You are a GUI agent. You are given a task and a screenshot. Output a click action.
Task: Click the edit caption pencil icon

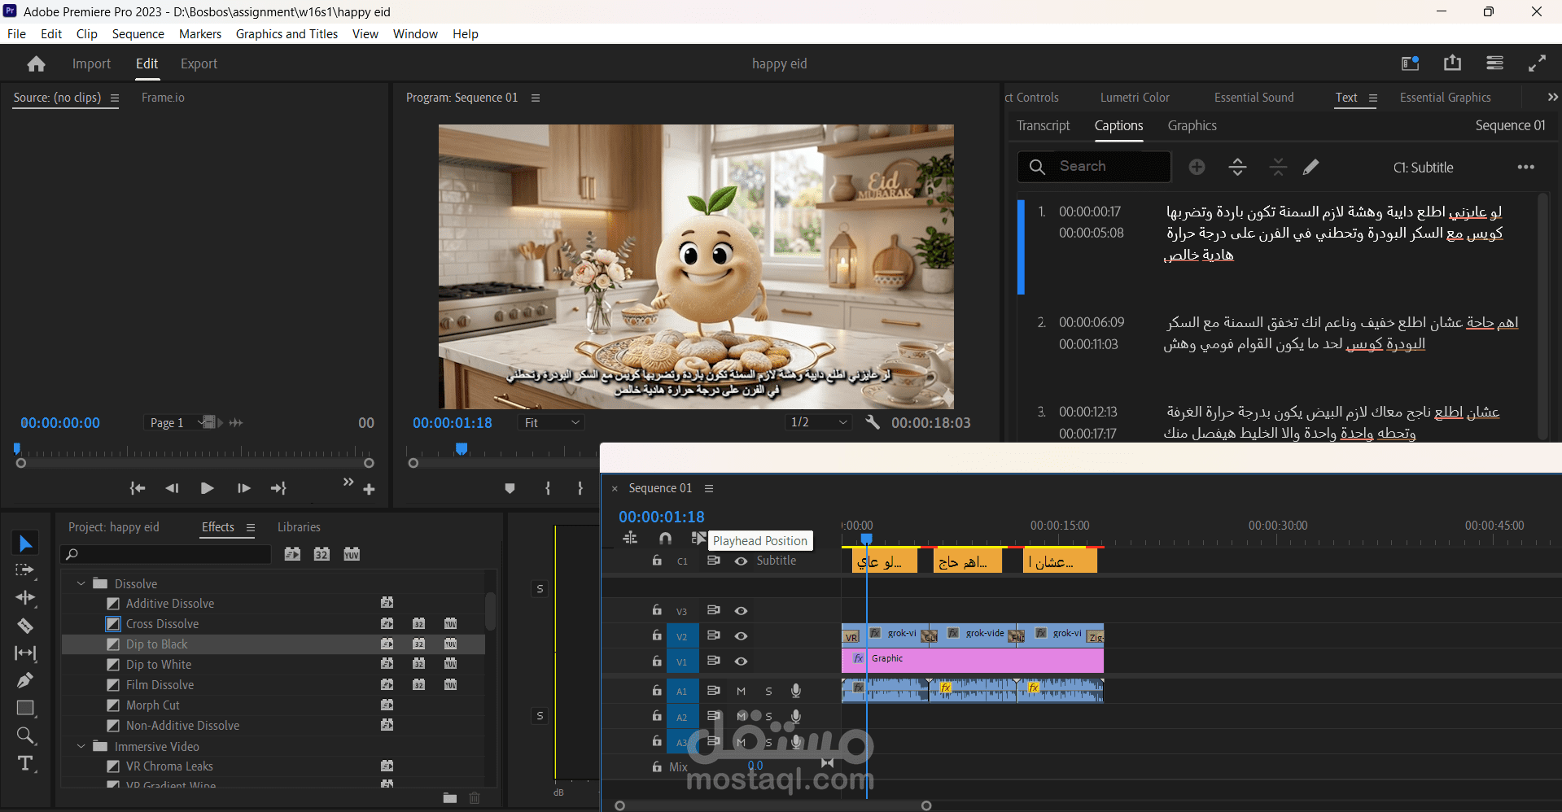click(1311, 167)
